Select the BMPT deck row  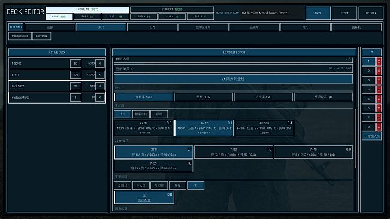[57, 75]
